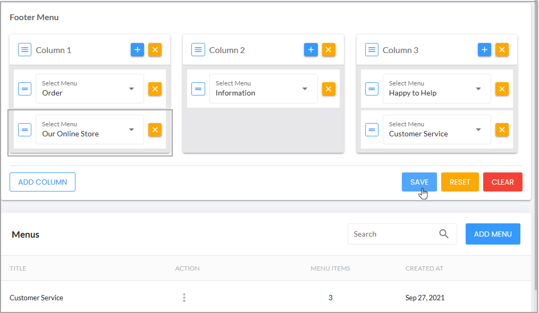Click the ADD COLUMN button
Image resolution: width=539 pixels, height=313 pixels.
43,182
